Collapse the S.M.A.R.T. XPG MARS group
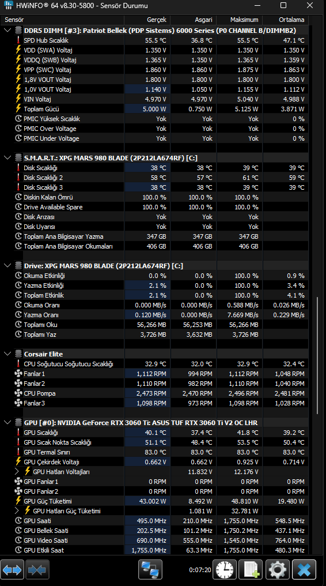The height and width of the screenshot is (586, 326). point(7,157)
